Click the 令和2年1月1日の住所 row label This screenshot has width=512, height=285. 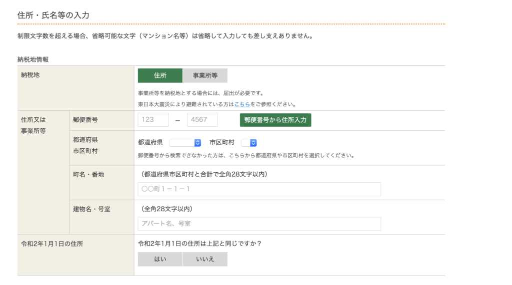[x=52, y=244]
